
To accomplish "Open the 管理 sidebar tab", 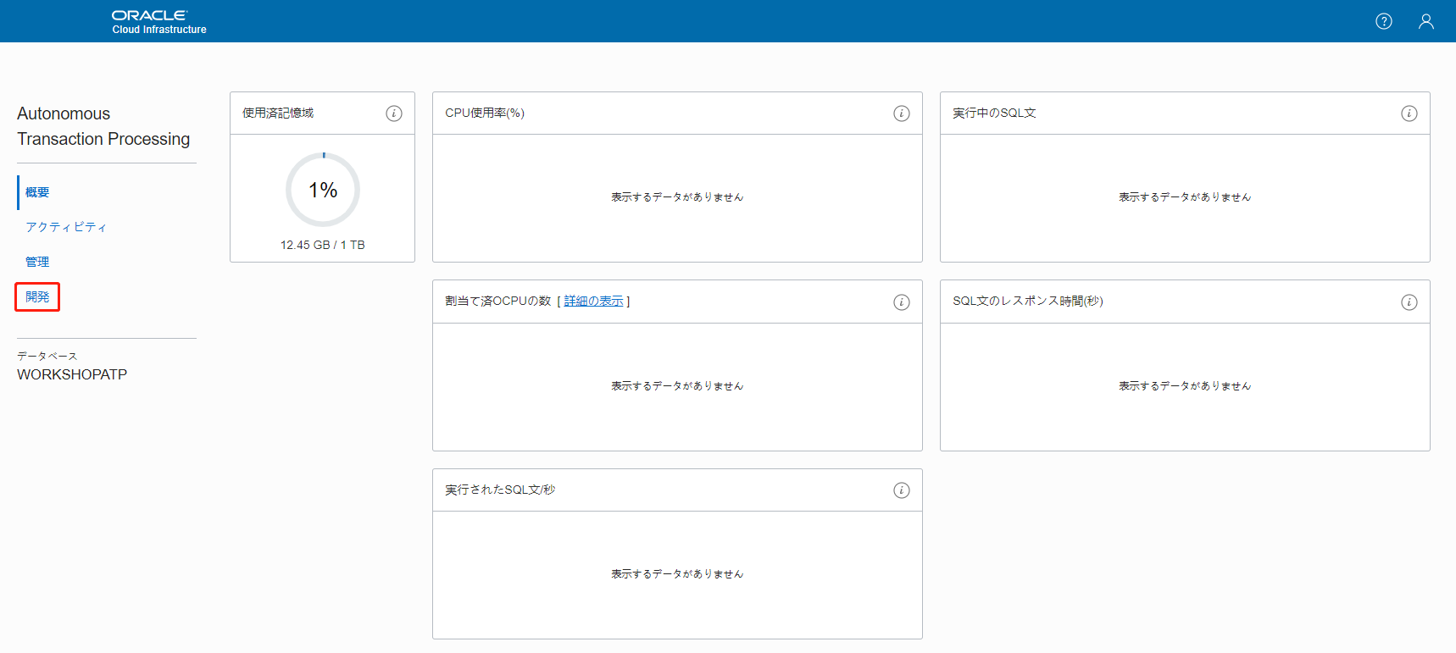I will pyautogui.click(x=37, y=262).
